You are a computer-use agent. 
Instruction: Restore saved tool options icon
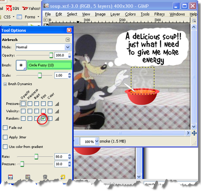(x=28, y=177)
